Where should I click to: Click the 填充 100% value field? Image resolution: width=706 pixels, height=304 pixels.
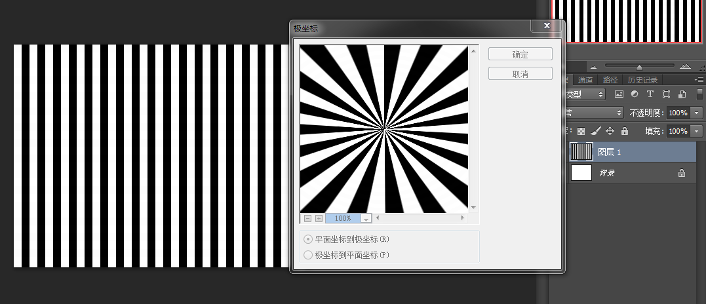pos(678,131)
